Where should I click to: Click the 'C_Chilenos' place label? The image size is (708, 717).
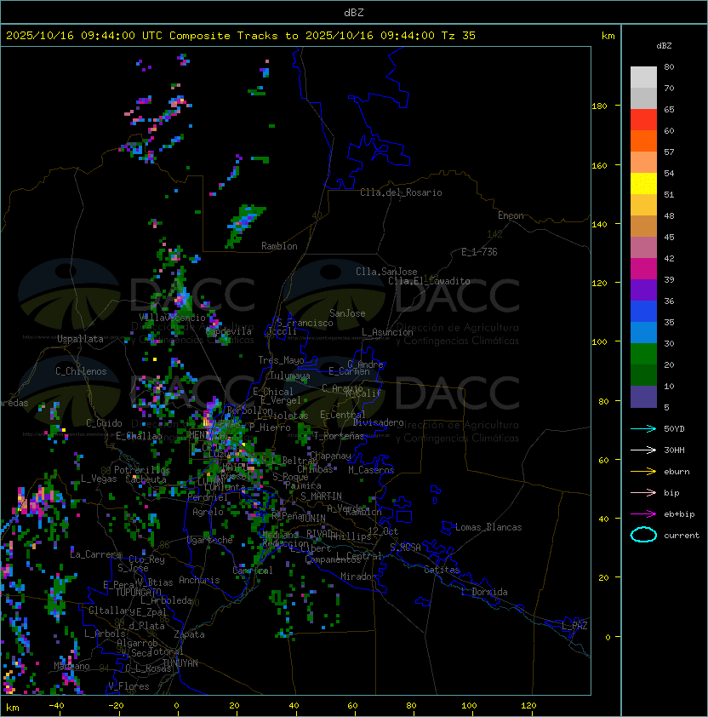[x=81, y=371]
